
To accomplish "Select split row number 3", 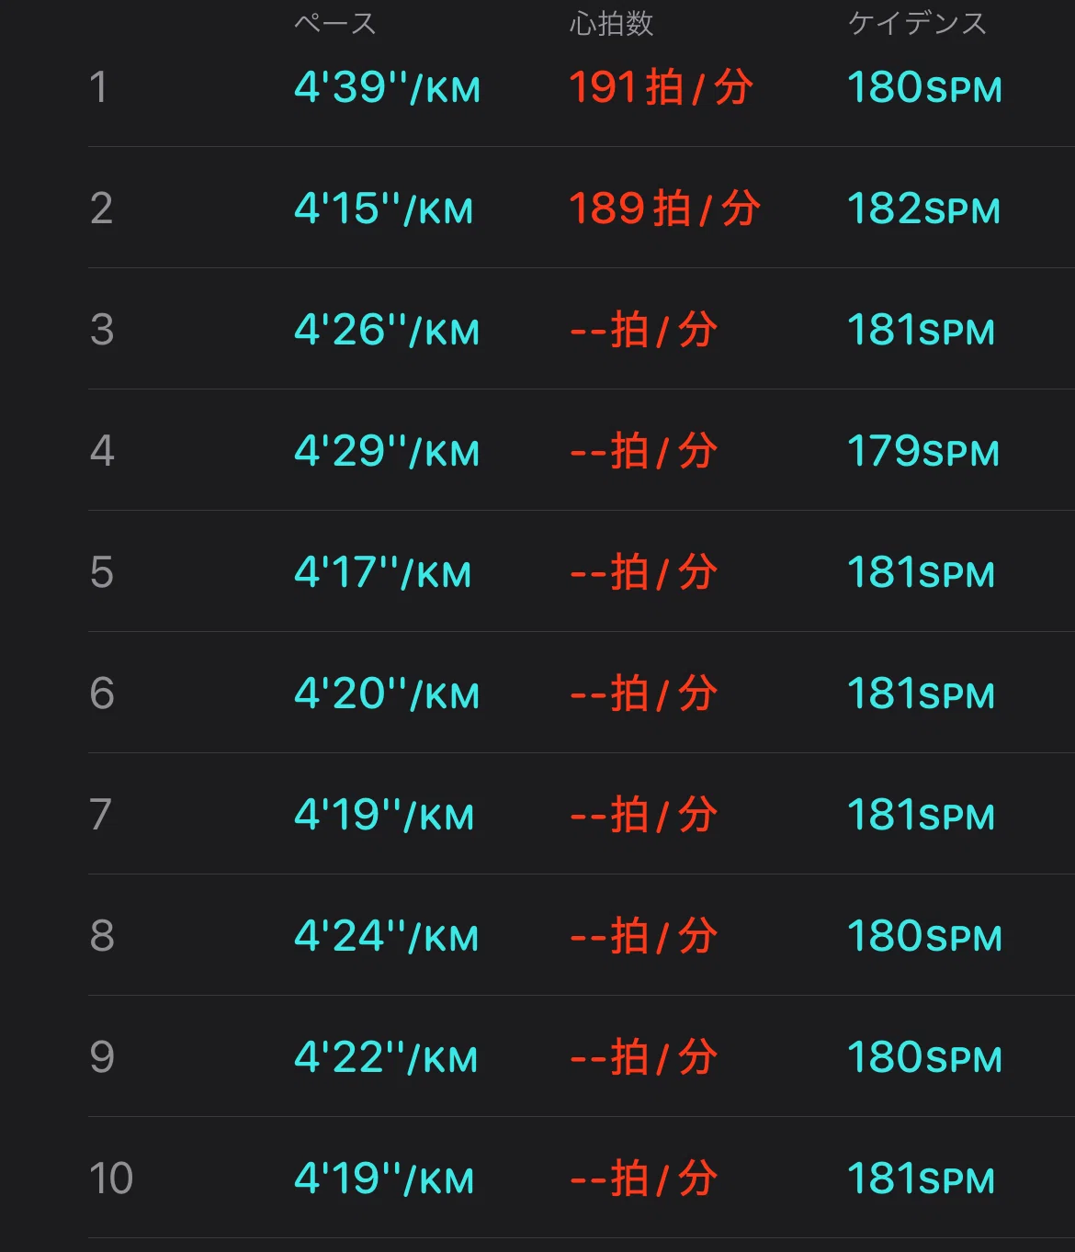I will 101,330.
